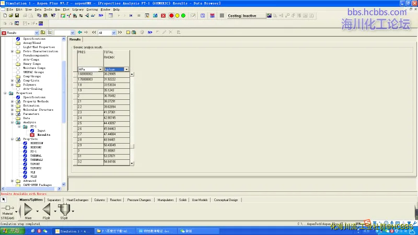Click the New file toolbar icon
The height and width of the screenshot is (235, 418).
pos(5,16)
